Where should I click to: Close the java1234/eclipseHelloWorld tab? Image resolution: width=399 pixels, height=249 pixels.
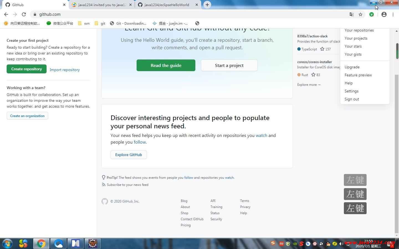pos(197,5)
